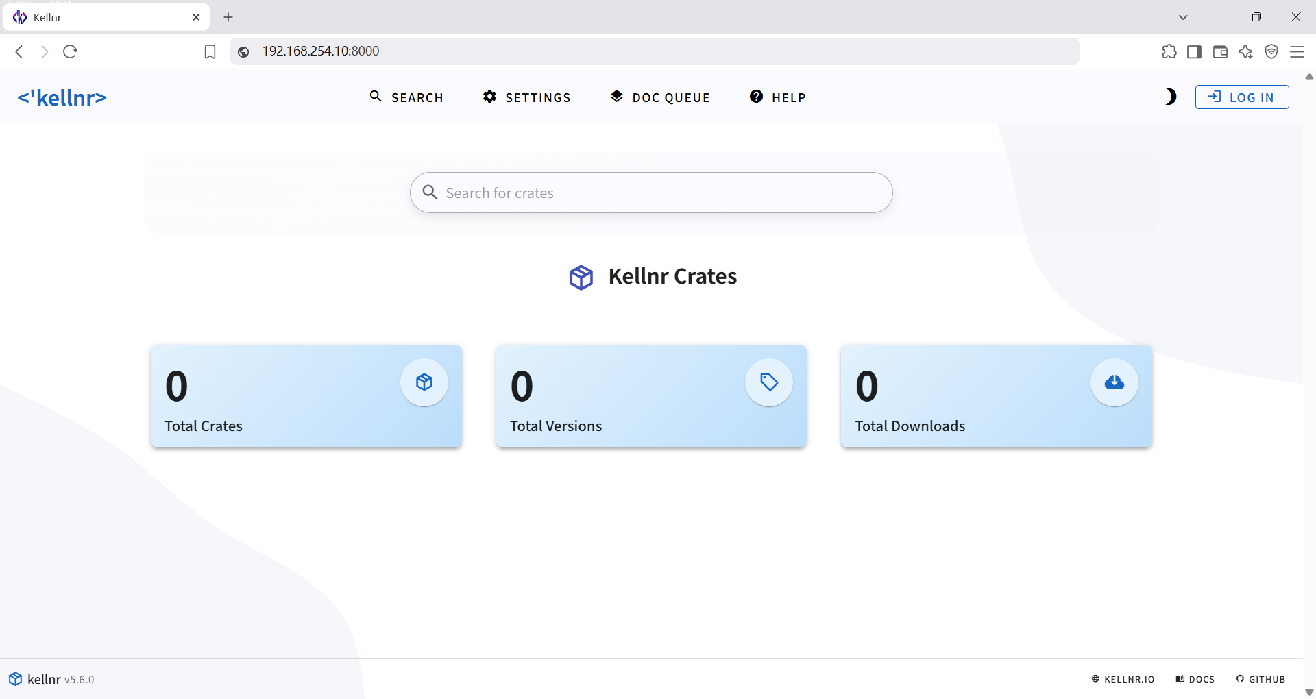Click the Total Versions tag icon

tap(769, 382)
